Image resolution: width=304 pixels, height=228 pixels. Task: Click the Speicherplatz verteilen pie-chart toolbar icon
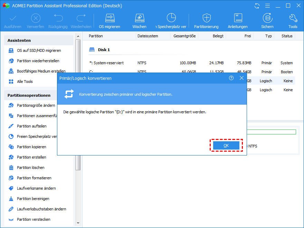click(x=171, y=18)
